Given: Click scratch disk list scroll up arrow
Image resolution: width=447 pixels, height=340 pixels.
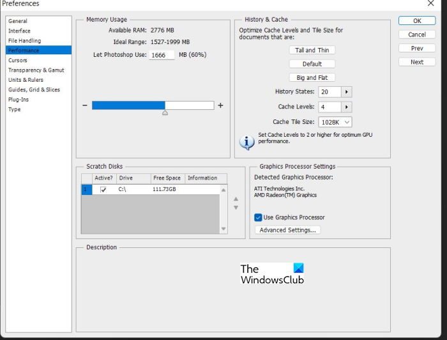Looking at the screenshot, I should 223,190.
